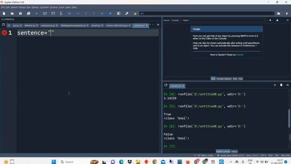Change to the parent directory

287,13
